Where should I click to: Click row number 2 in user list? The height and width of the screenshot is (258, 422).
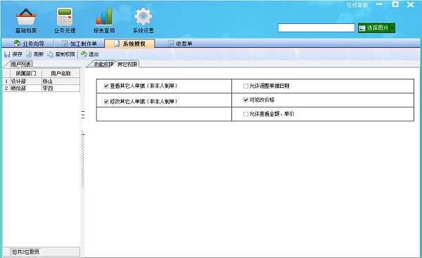tap(6, 89)
